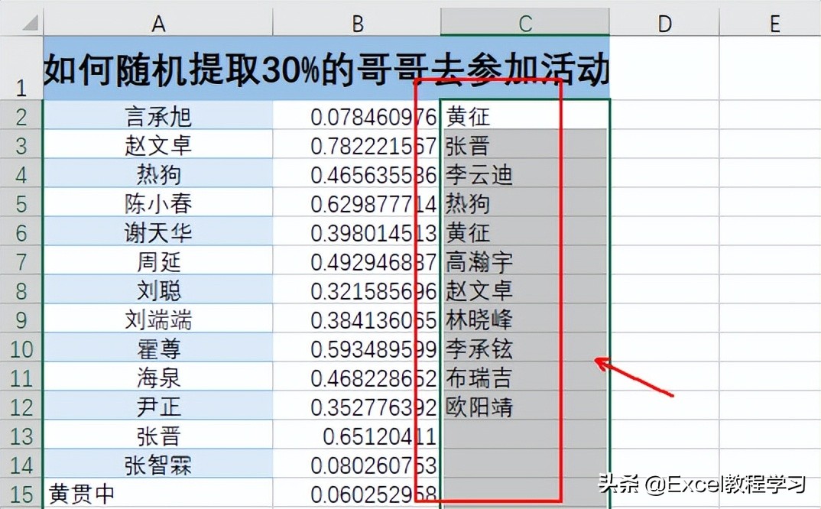Click column C cell 高瀚宇
Viewport: 821px width, 509px height.
(x=525, y=261)
